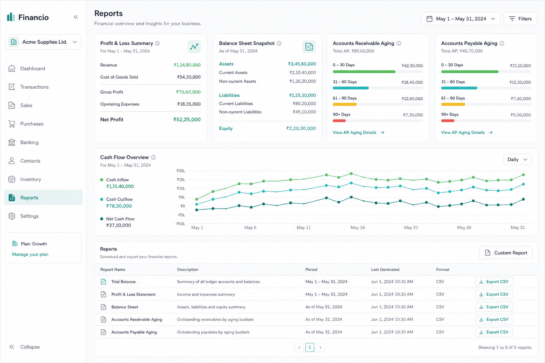This screenshot has width=545, height=363.
Task: Show info tooltip for Balance Sheet Snapshot
Action: coord(279,43)
